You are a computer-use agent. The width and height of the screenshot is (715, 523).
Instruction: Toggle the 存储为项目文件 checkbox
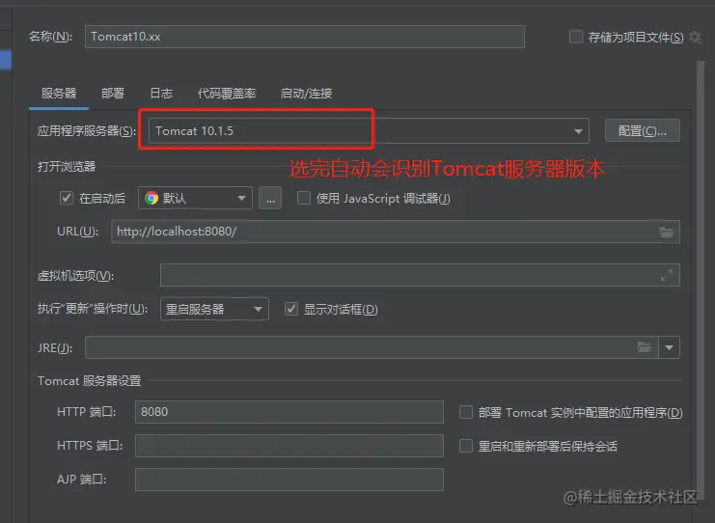pos(576,37)
